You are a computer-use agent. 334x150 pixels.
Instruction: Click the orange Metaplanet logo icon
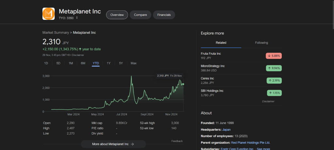pyautogui.click(x=49, y=14)
